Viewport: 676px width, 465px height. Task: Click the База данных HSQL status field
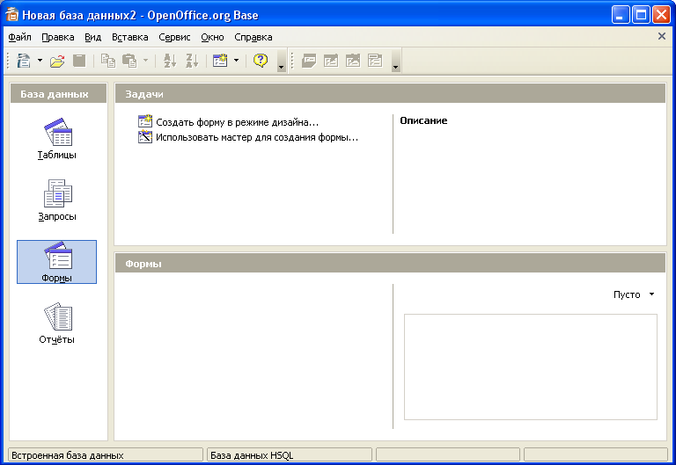[x=290, y=455]
